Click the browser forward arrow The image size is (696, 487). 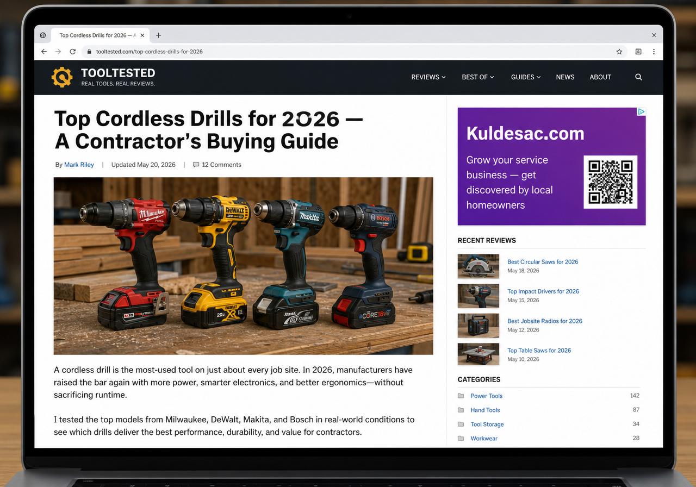tap(58, 52)
